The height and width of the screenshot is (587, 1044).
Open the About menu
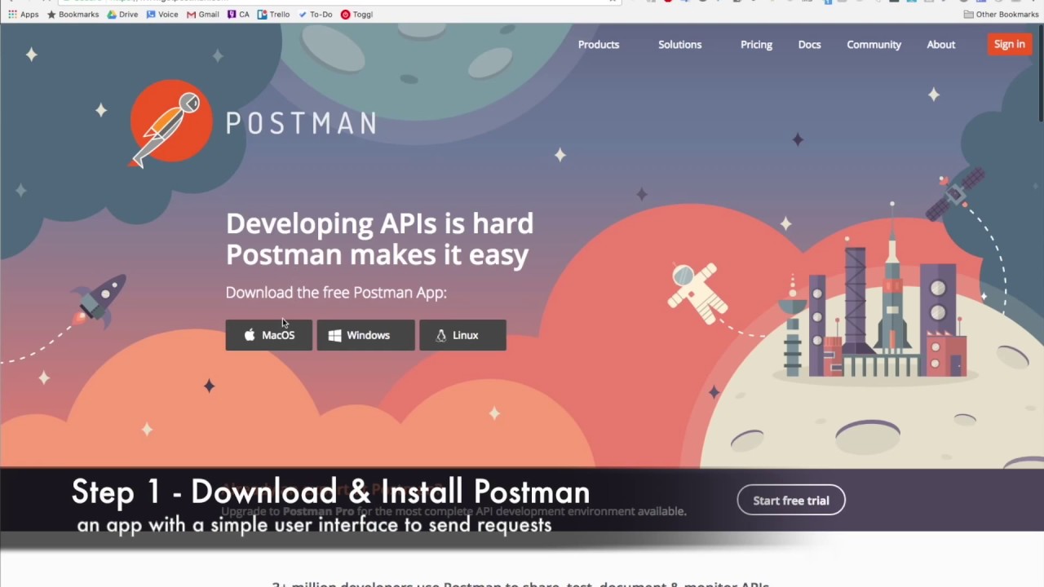[x=940, y=45]
